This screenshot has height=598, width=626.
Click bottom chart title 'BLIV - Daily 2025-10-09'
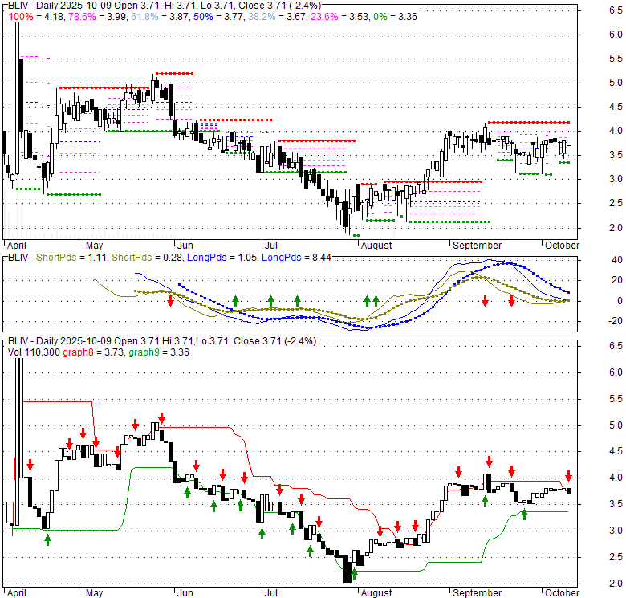click(x=162, y=341)
